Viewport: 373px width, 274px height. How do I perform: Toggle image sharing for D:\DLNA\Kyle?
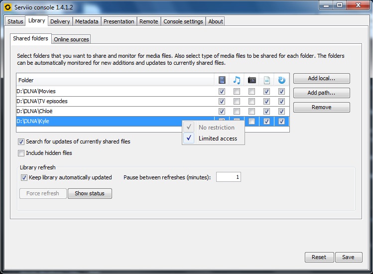point(251,122)
